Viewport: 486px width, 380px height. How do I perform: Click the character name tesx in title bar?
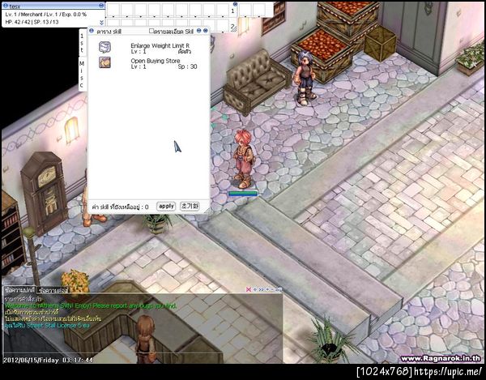(x=15, y=6)
